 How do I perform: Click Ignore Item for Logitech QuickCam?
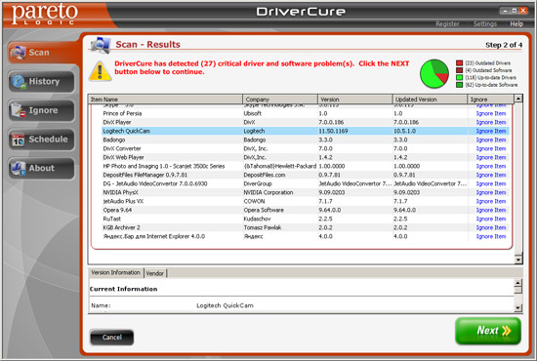point(491,131)
